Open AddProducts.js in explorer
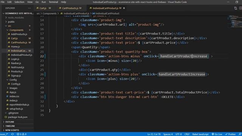Image resolution: width=242 pixels, height=136 pixels. point(19,34)
